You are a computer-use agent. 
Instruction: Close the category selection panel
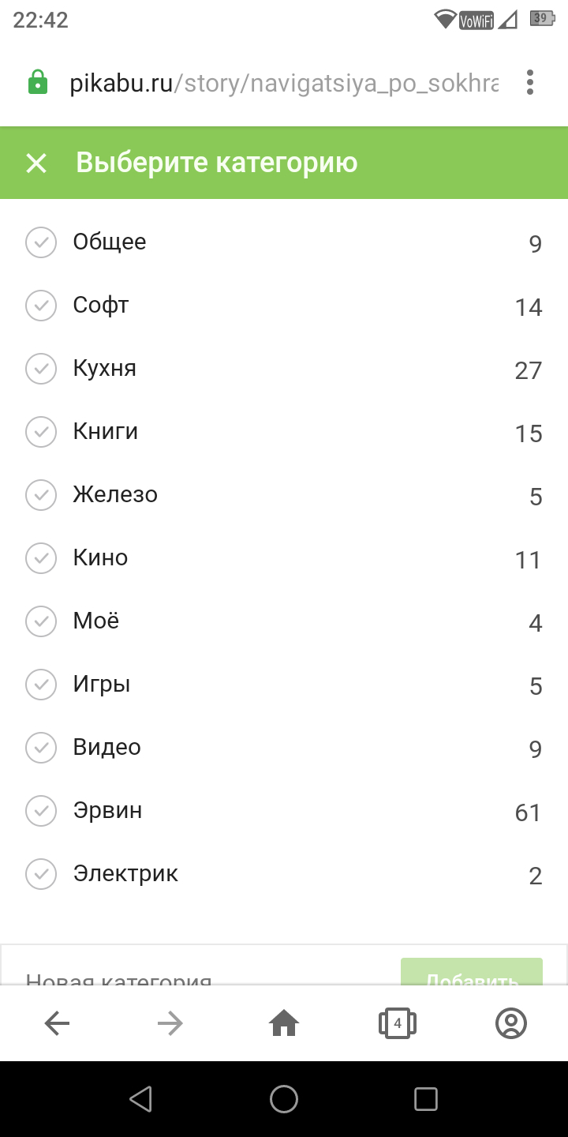(36, 163)
